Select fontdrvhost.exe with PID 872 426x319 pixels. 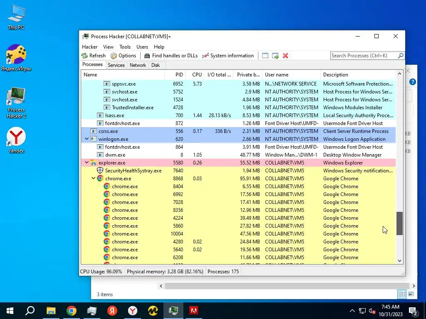click(238, 123)
